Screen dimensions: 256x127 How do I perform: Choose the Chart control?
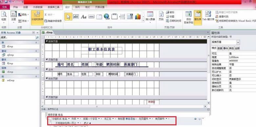click(x=138, y=17)
